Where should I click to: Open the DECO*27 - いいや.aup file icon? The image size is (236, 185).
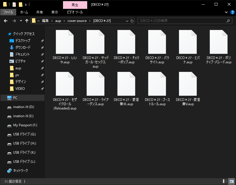coord(65,42)
